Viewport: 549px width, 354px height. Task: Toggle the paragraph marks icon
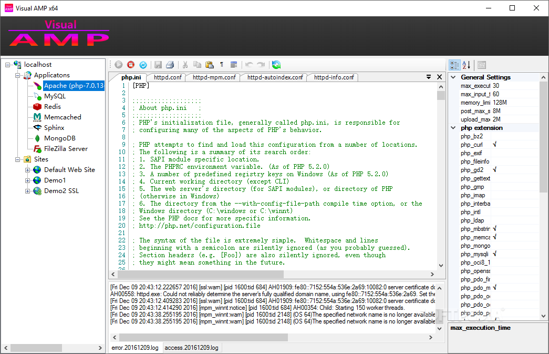click(222, 65)
